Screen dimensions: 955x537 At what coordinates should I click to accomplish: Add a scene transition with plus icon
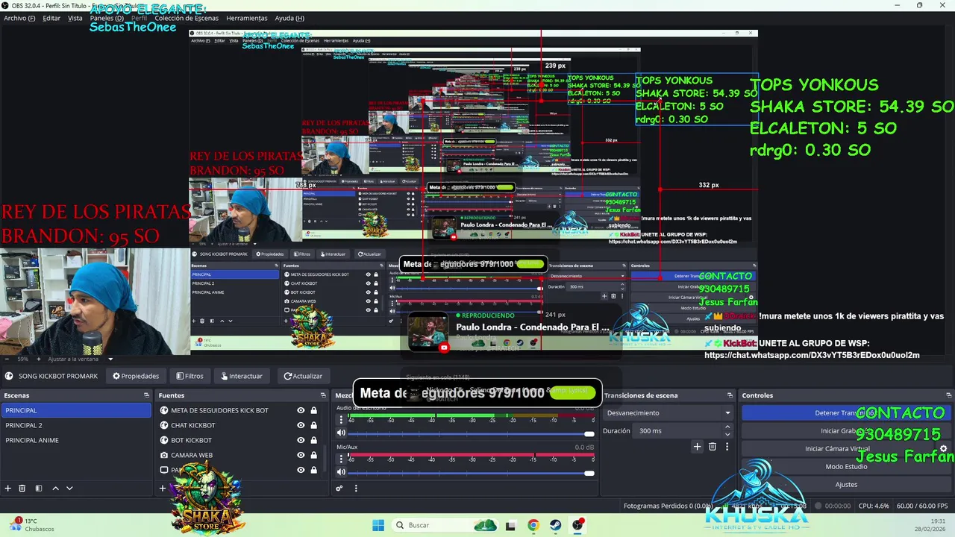[697, 447]
